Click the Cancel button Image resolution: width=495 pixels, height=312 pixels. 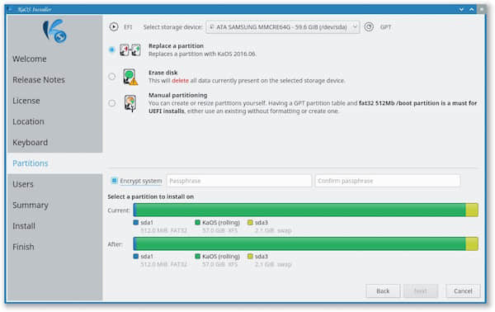tap(463, 291)
